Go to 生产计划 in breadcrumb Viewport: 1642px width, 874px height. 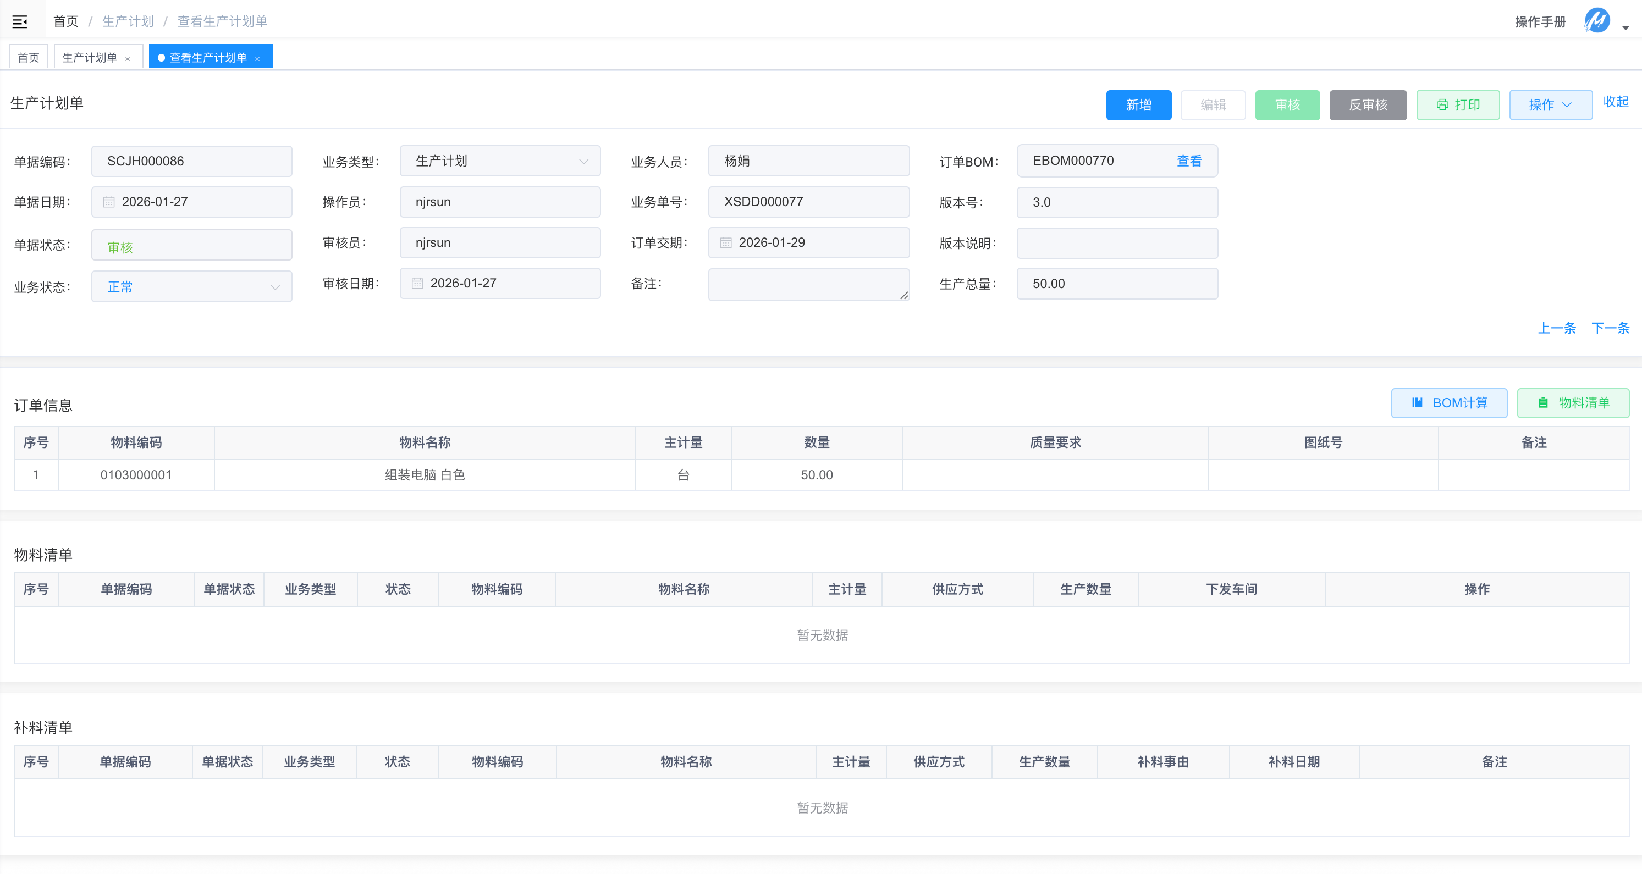[128, 21]
